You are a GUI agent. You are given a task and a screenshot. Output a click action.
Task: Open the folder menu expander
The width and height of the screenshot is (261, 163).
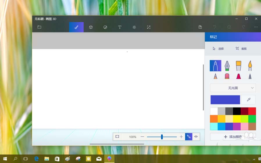[39, 27]
